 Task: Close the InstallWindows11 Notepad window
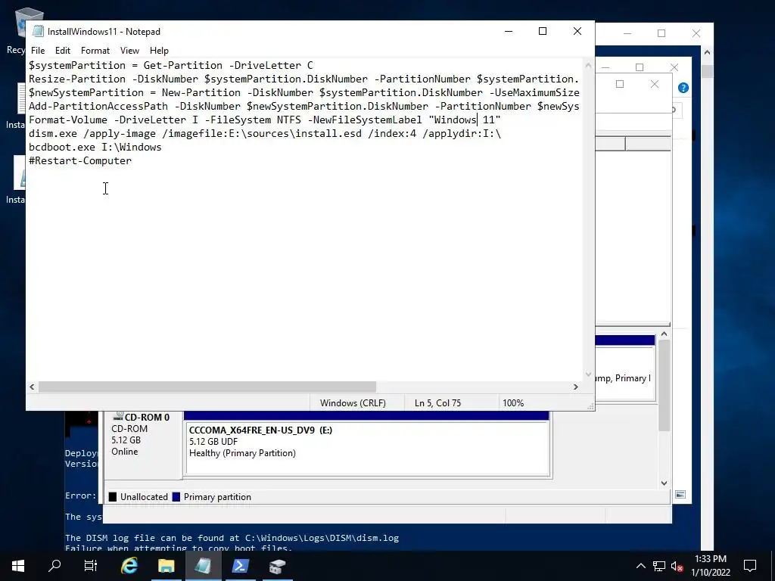point(577,31)
